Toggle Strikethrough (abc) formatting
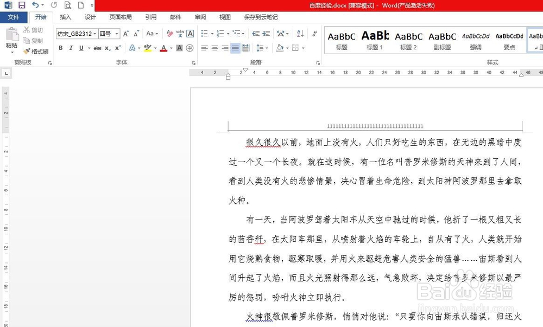 click(97, 48)
